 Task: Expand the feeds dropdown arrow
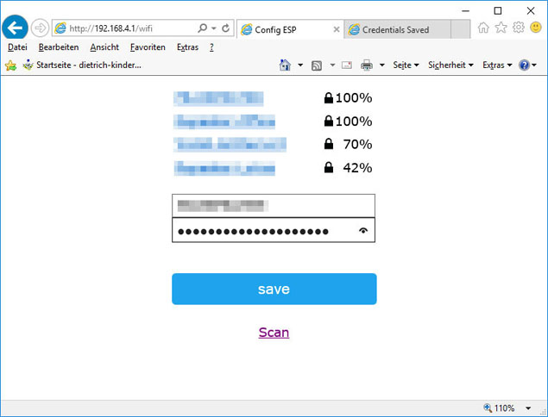click(x=332, y=65)
